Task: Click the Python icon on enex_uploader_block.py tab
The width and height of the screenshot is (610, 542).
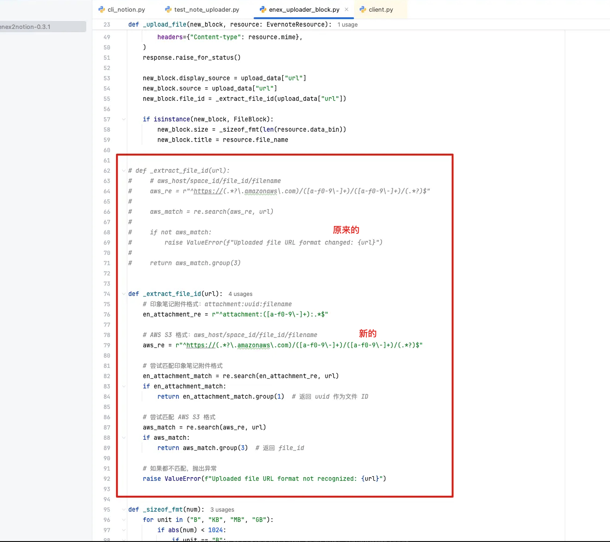Action: tap(263, 9)
